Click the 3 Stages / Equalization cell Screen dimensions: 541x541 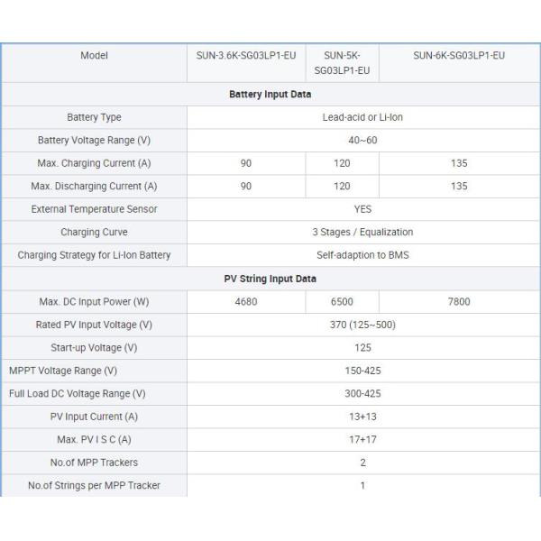pyautogui.click(x=362, y=233)
